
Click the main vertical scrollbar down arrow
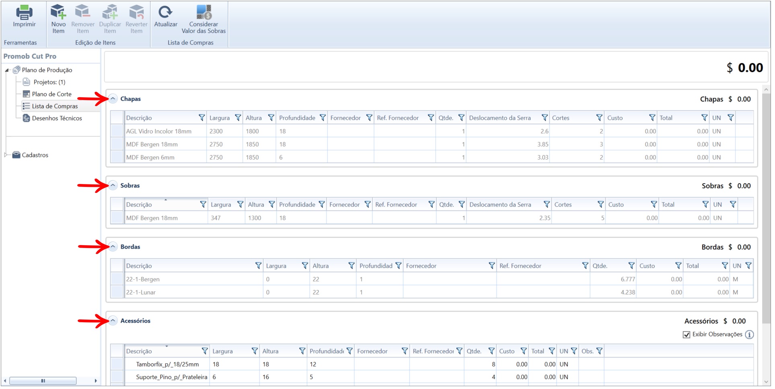pyautogui.click(x=766, y=381)
